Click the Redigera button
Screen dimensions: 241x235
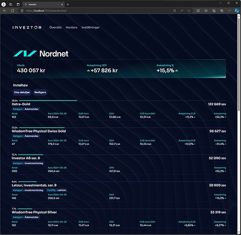pyautogui.click(x=40, y=92)
